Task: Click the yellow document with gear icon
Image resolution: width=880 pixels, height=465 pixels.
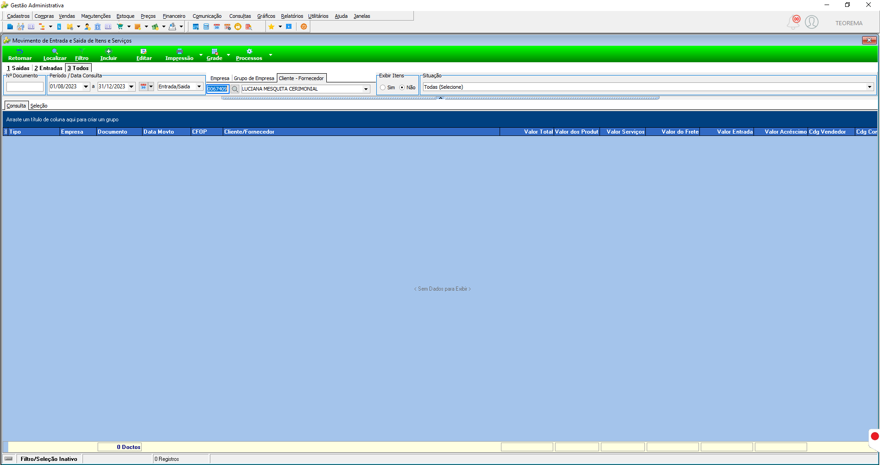Action: pos(70,27)
